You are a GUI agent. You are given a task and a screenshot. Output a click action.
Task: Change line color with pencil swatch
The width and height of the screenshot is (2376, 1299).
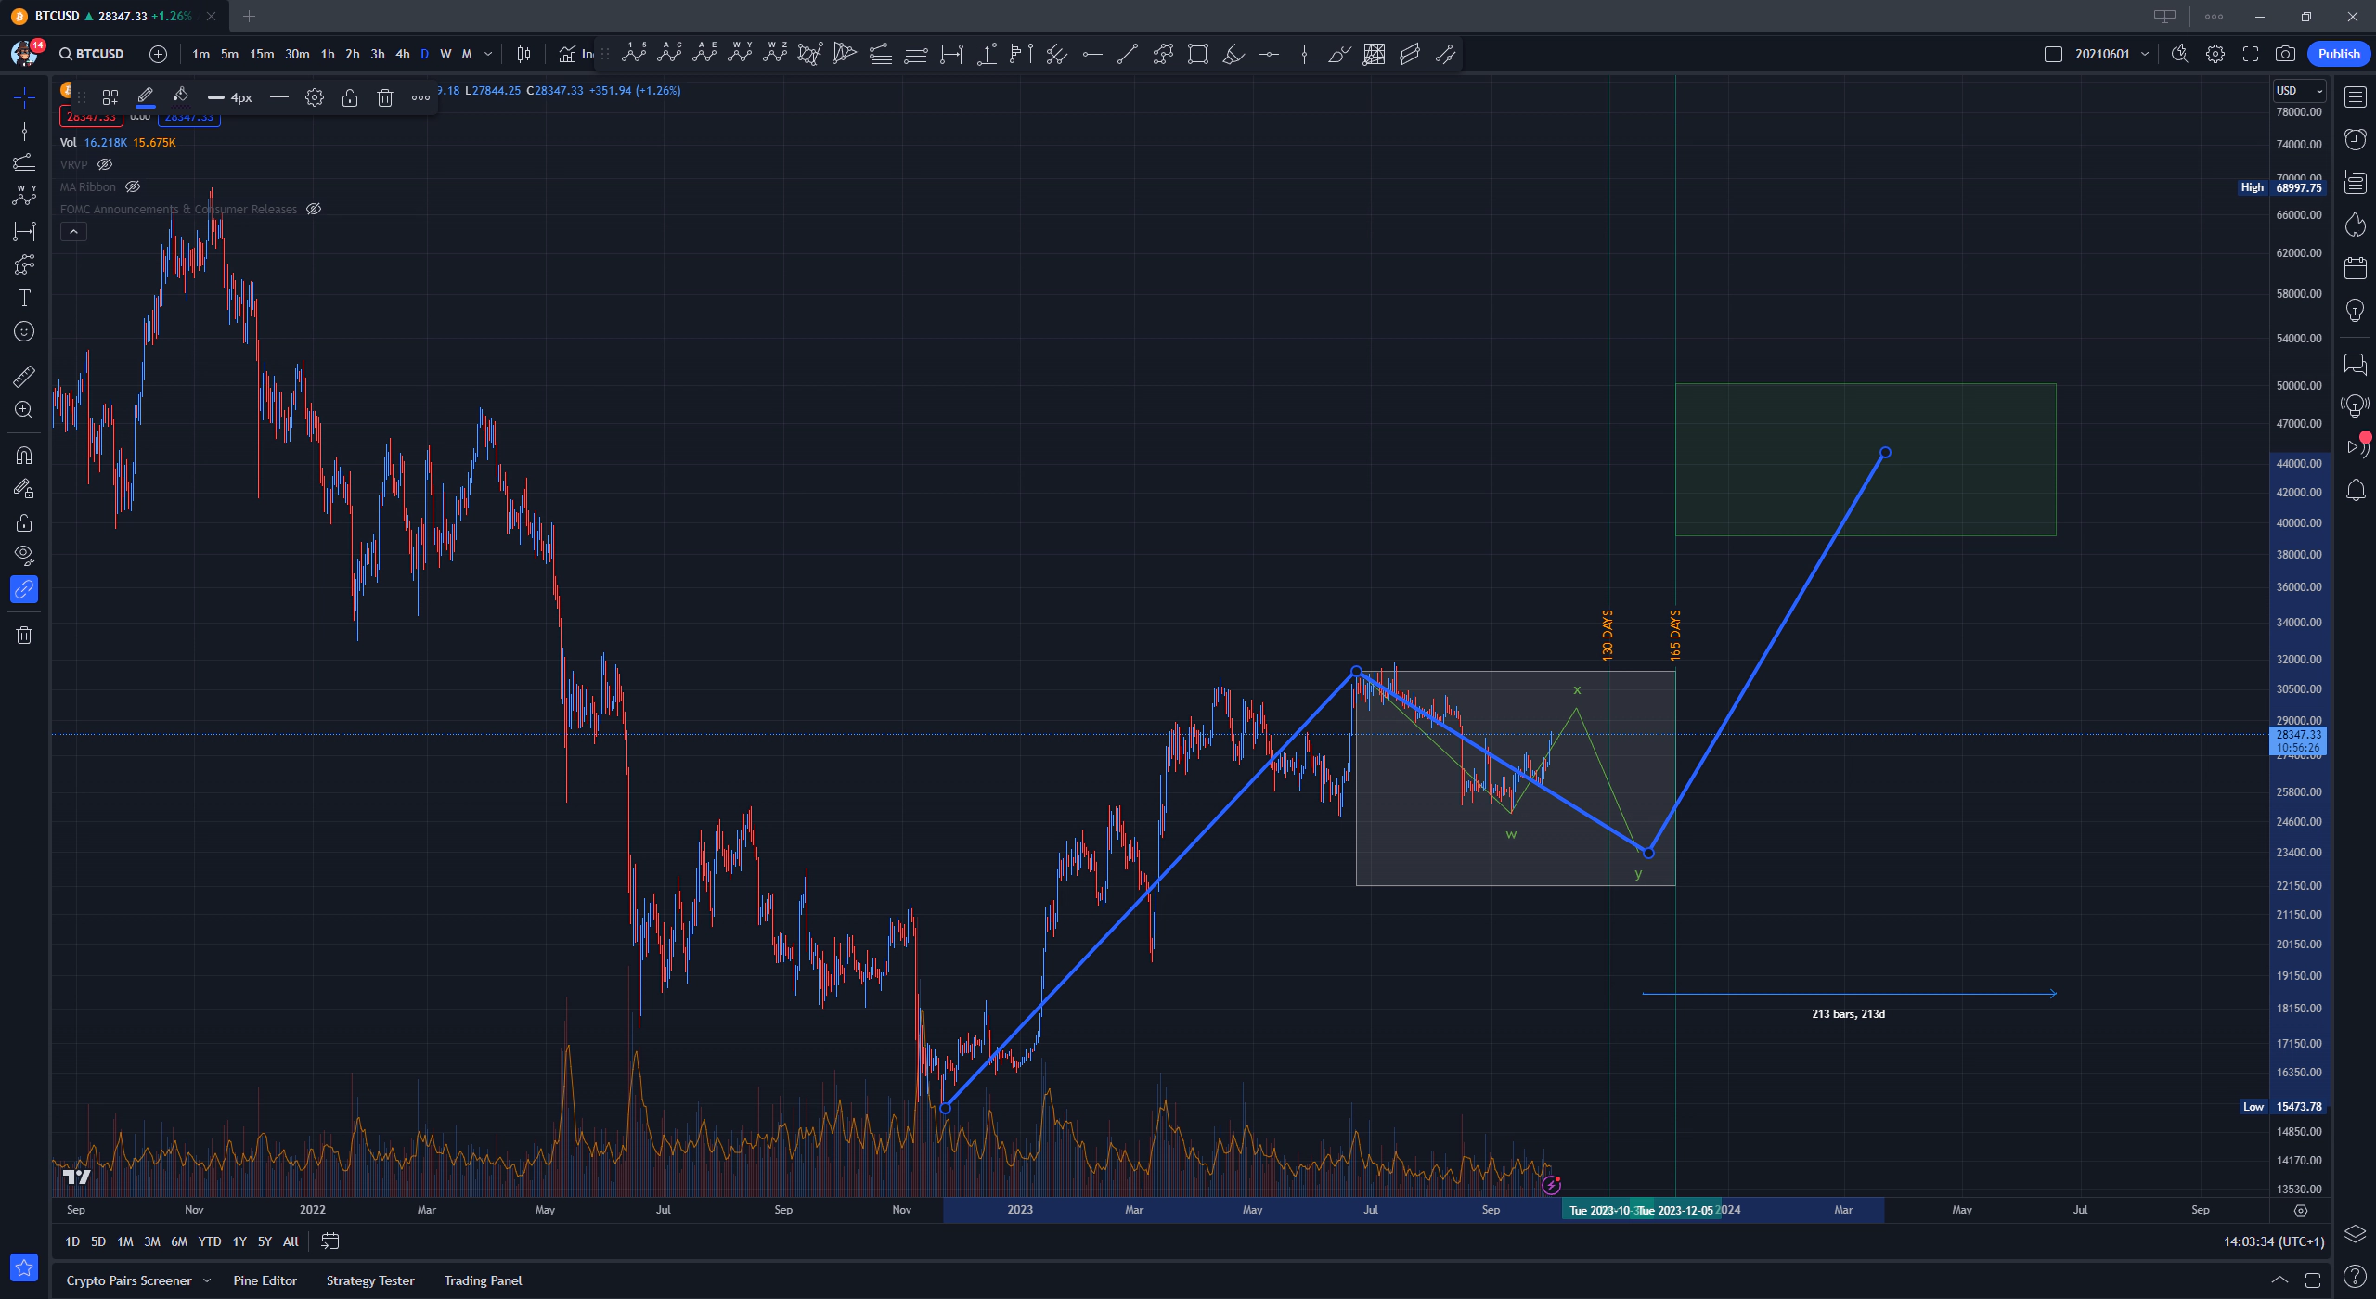[x=146, y=96]
